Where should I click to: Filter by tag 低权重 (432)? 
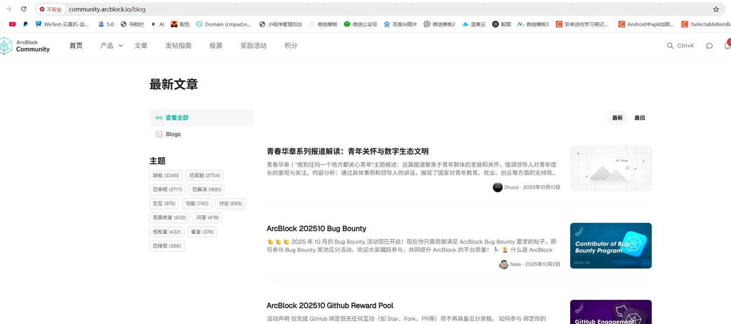167,232
